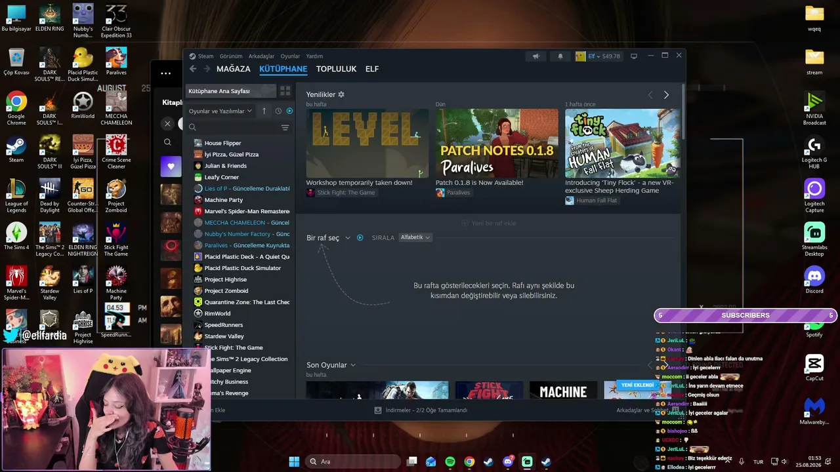
Task: Open the Steam menu in the title bar
Action: click(x=206, y=56)
